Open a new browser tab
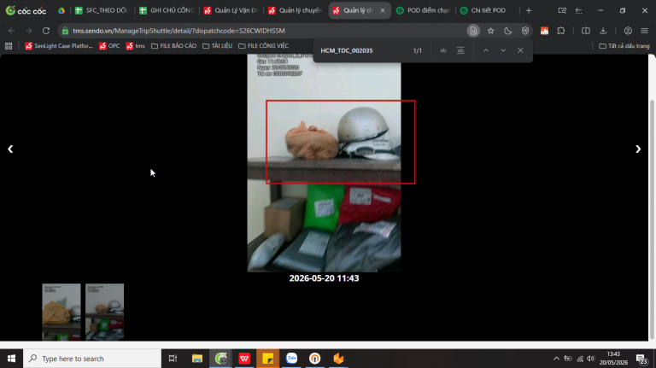The image size is (656, 368). point(529,10)
